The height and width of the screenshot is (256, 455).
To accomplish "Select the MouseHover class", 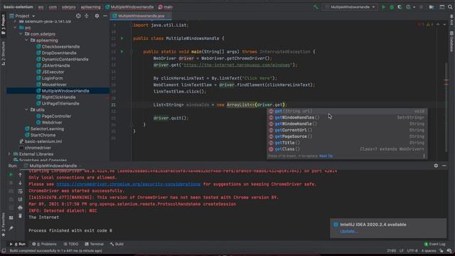I will click(x=54, y=85).
